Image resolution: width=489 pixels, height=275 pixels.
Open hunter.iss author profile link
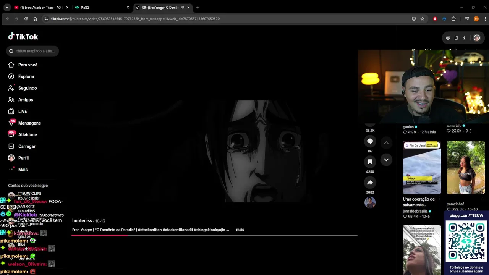click(x=82, y=221)
